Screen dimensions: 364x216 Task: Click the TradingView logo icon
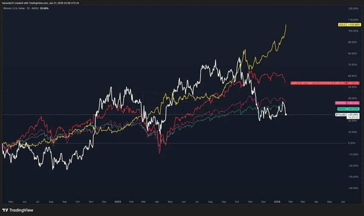tap(5, 210)
